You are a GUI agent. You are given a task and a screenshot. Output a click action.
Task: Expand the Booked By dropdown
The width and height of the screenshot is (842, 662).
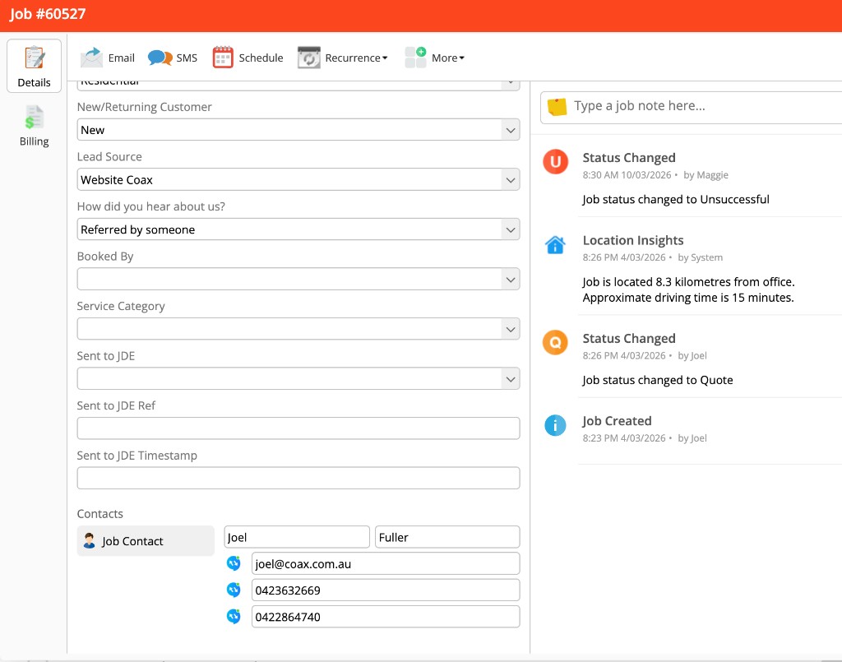point(510,279)
